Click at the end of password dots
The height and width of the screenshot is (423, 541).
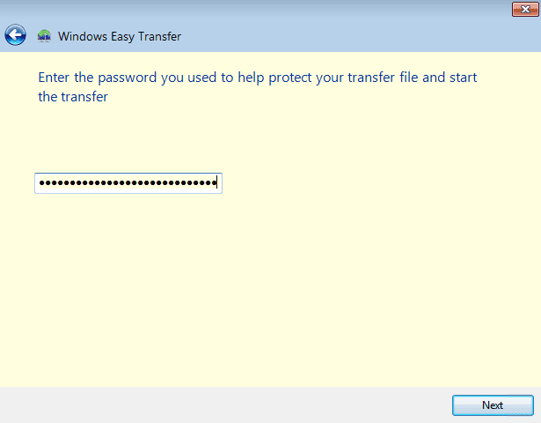click(216, 182)
